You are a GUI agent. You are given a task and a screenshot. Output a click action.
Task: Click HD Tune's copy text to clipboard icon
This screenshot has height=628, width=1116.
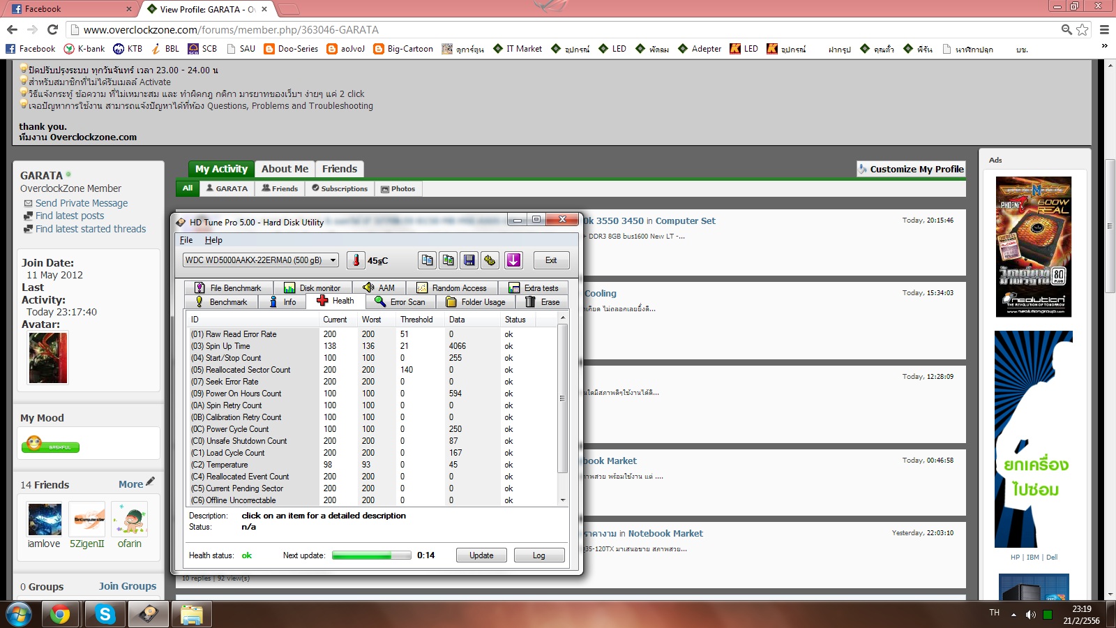tap(427, 260)
